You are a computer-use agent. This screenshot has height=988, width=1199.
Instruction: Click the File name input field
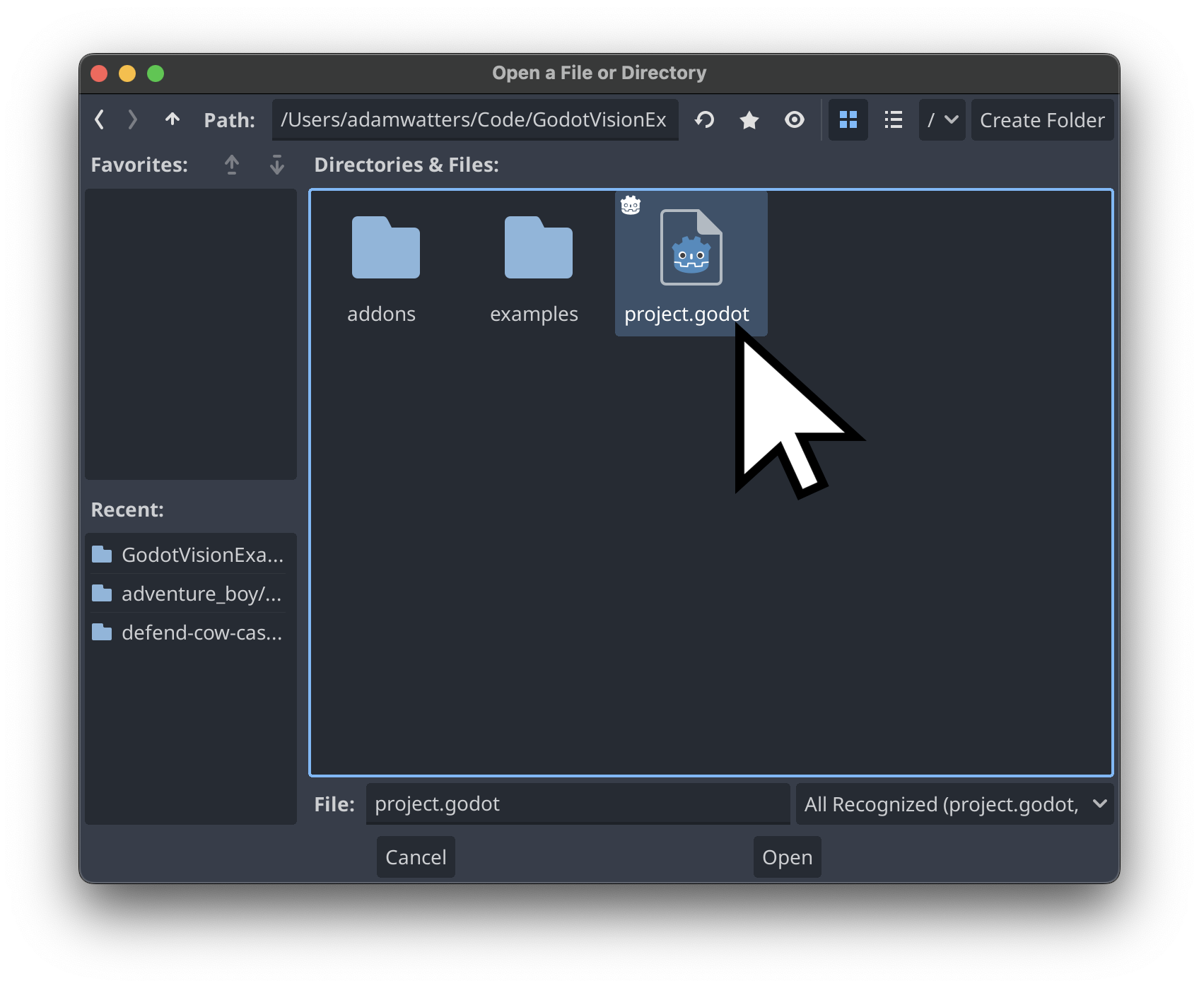tap(578, 804)
